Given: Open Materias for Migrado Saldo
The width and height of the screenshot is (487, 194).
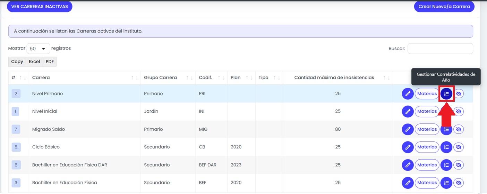Looking at the screenshot, I should point(427,129).
